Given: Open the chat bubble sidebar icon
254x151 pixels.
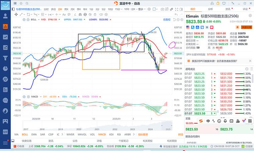Looking at the screenshot, I should pos(5,100).
